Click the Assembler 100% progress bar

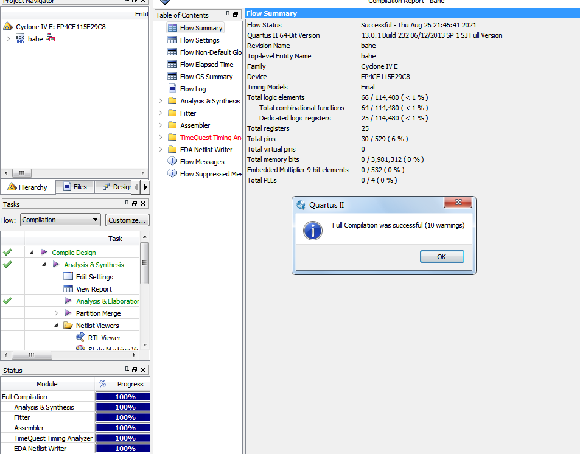123,428
